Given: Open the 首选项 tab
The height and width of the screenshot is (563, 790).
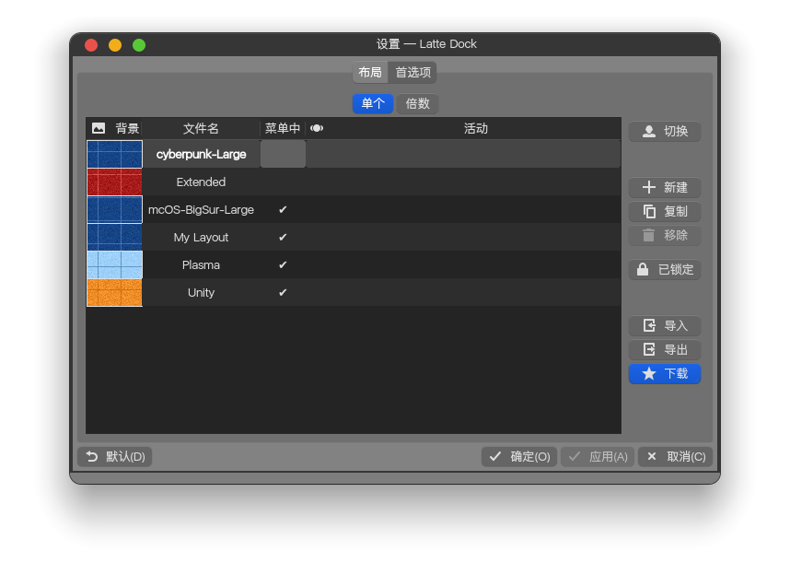Looking at the screenshot, I should pos(412,73).
